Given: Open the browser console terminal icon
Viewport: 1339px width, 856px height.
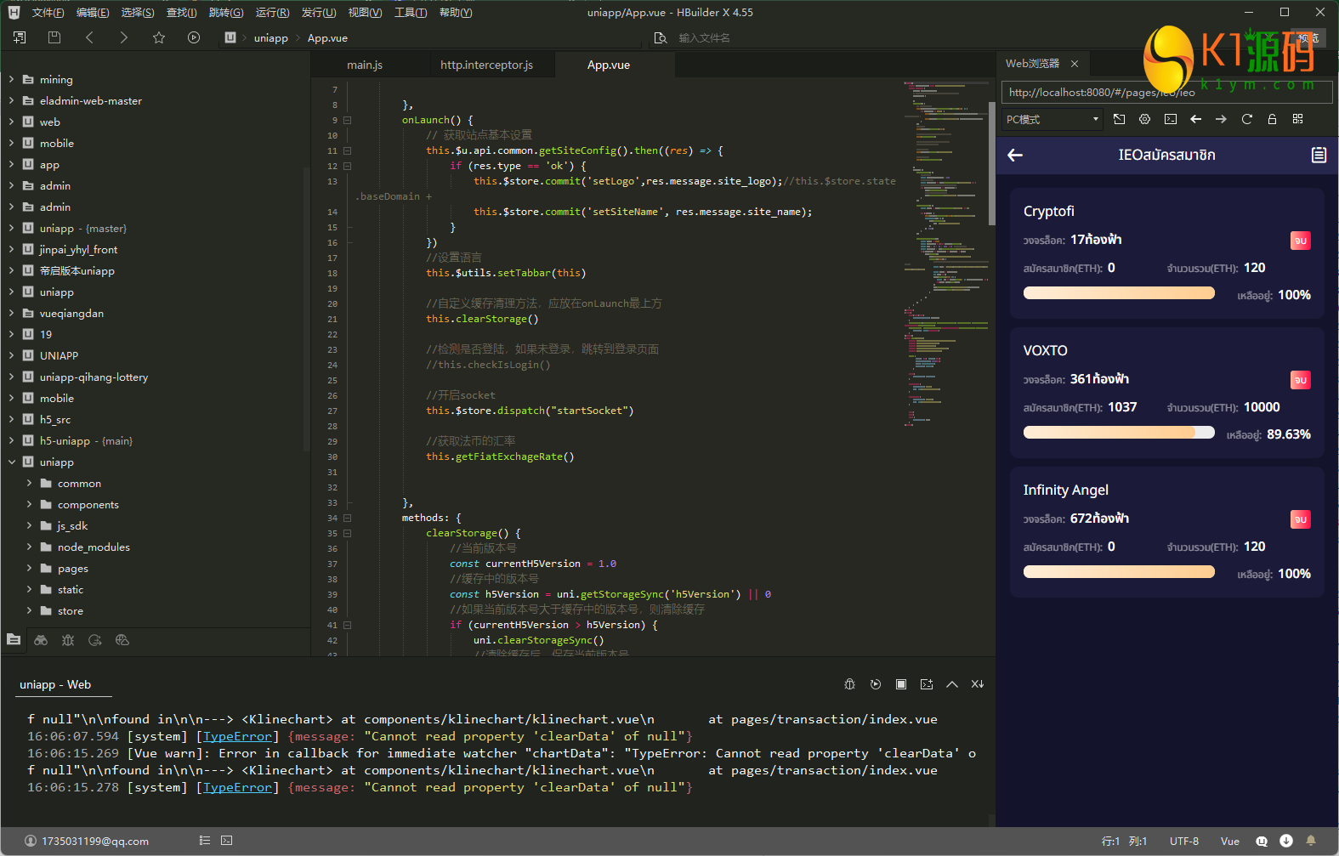Looking at the screenshot, I should [x=1170, y=119].
